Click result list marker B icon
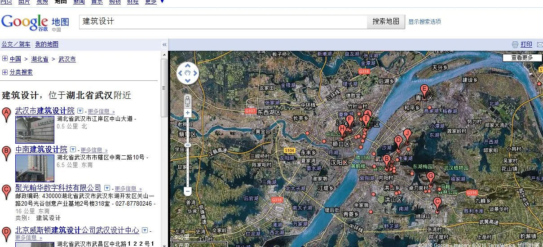Viewport: 543px width, 247px height. click(6, 154)
